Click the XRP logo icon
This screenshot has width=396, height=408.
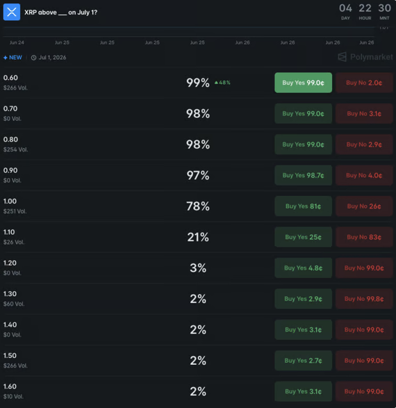12,12
